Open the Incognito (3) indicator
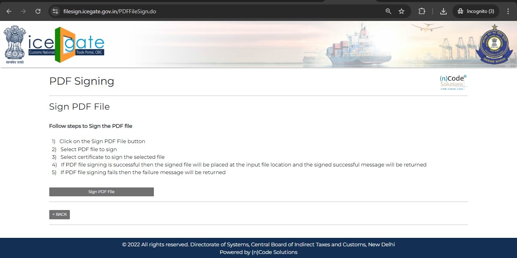517x258 pixels. click(476, 11)
